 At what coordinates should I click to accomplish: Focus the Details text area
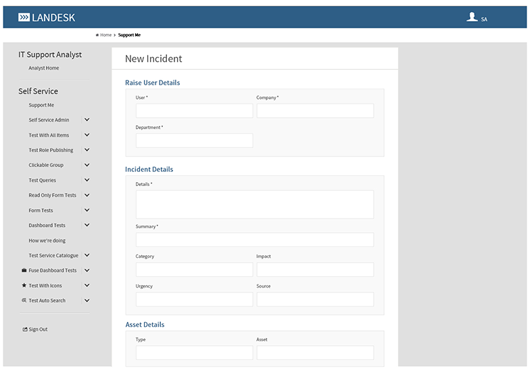(254, 204)
